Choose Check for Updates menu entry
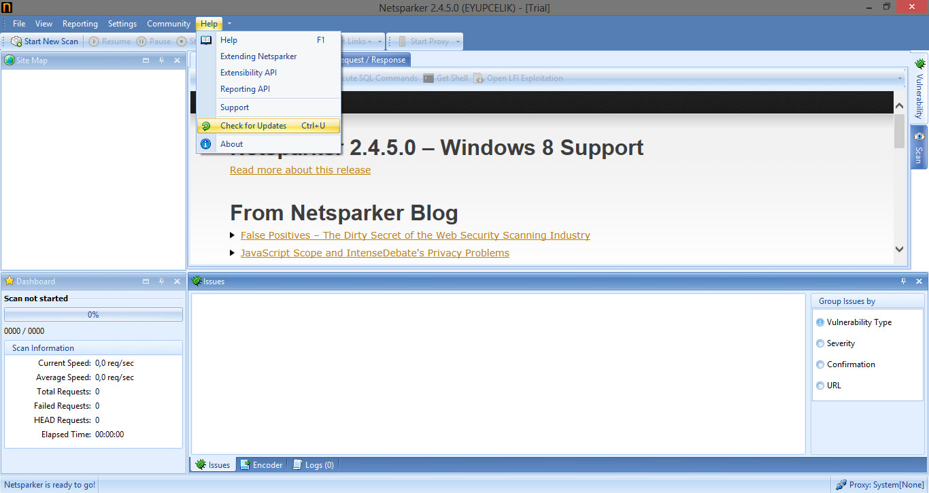 click(269, 126)
